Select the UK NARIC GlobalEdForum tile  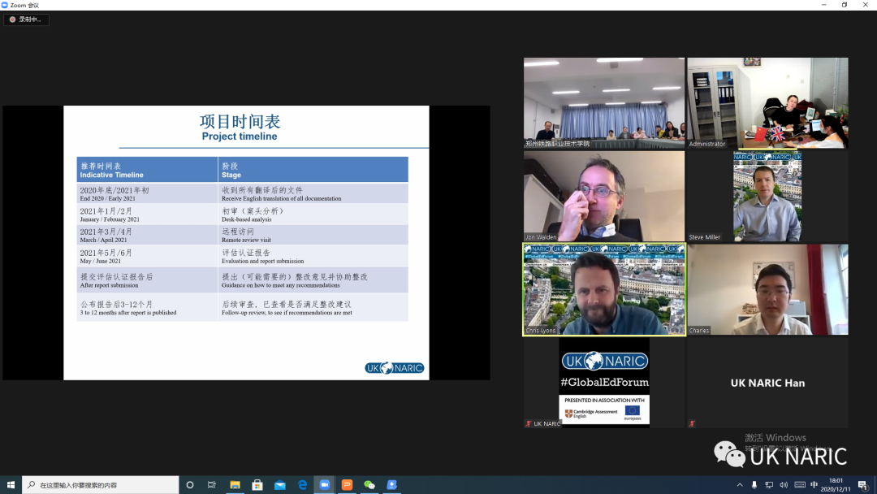[604, 383]
